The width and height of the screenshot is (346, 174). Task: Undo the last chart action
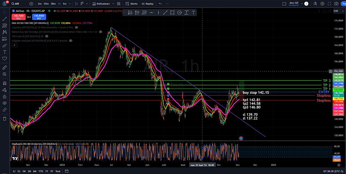160,4
